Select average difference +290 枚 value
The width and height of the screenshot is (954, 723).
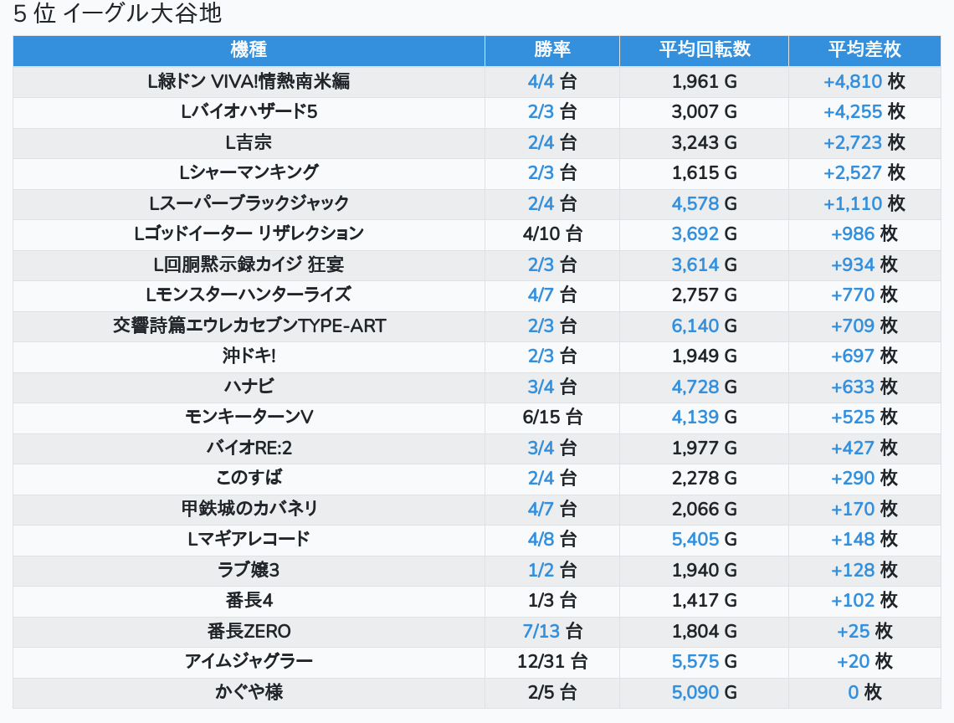864,479
